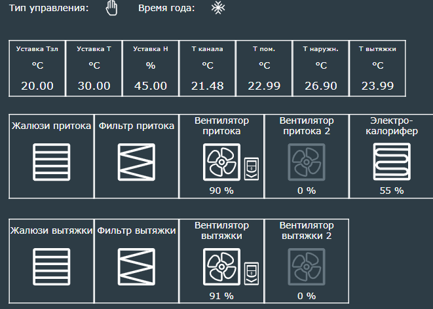Select the dimmed Вентилятор притока 2 fan icon
433x309 pixels.
(307, 162)
